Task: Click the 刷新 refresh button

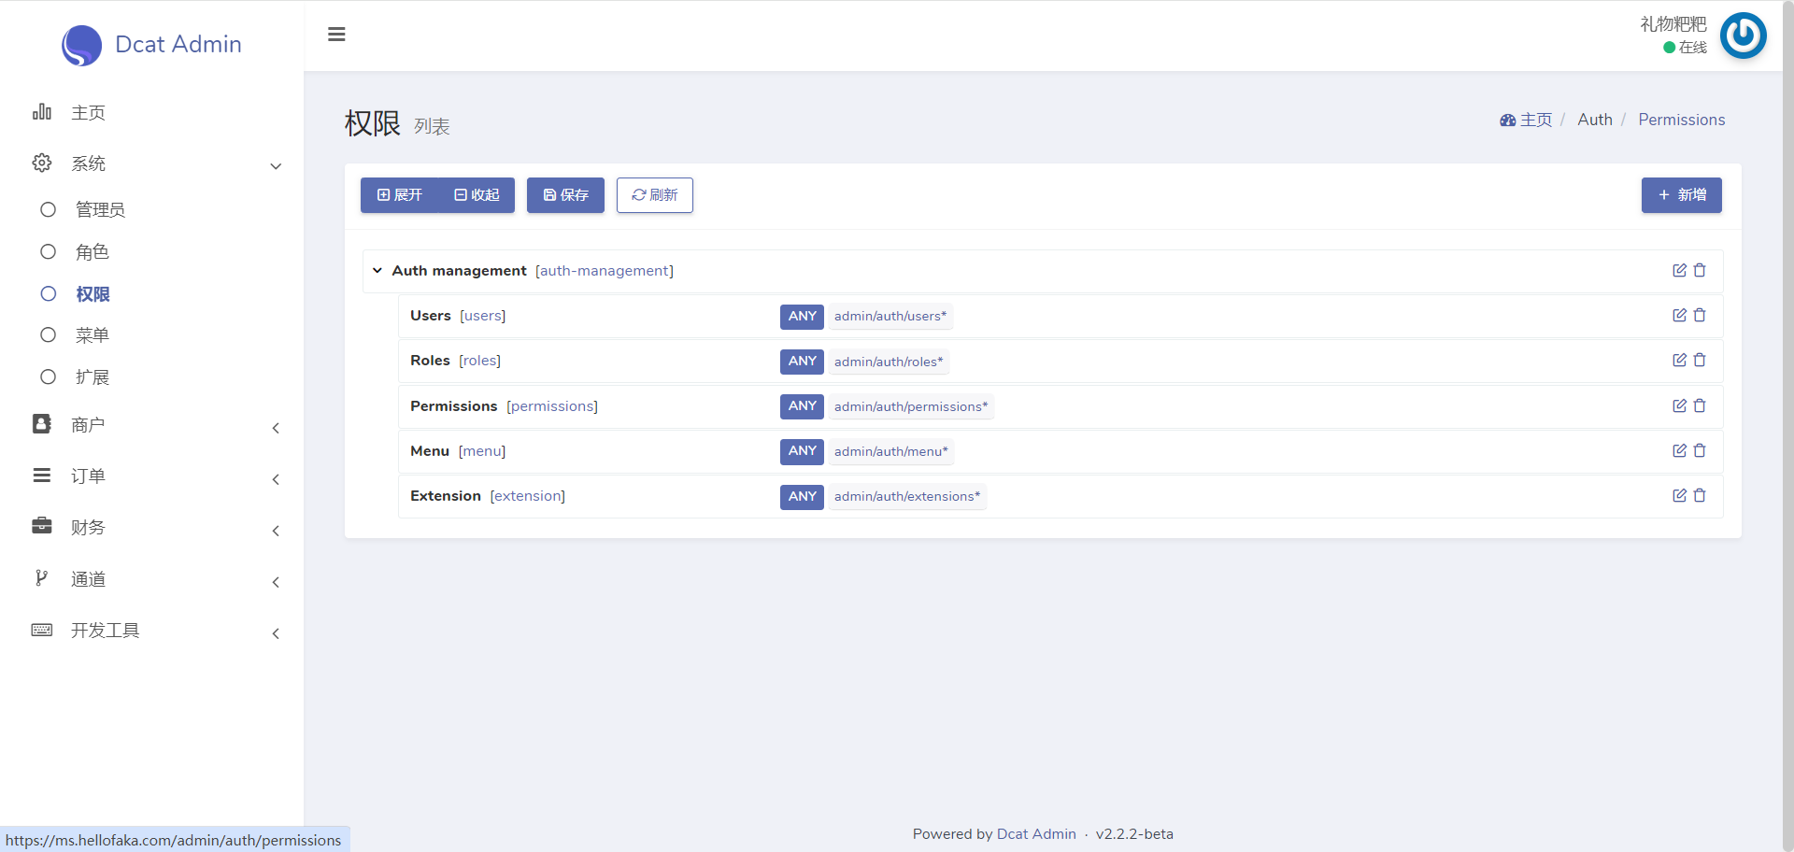Action: click(x=654, y=195)
